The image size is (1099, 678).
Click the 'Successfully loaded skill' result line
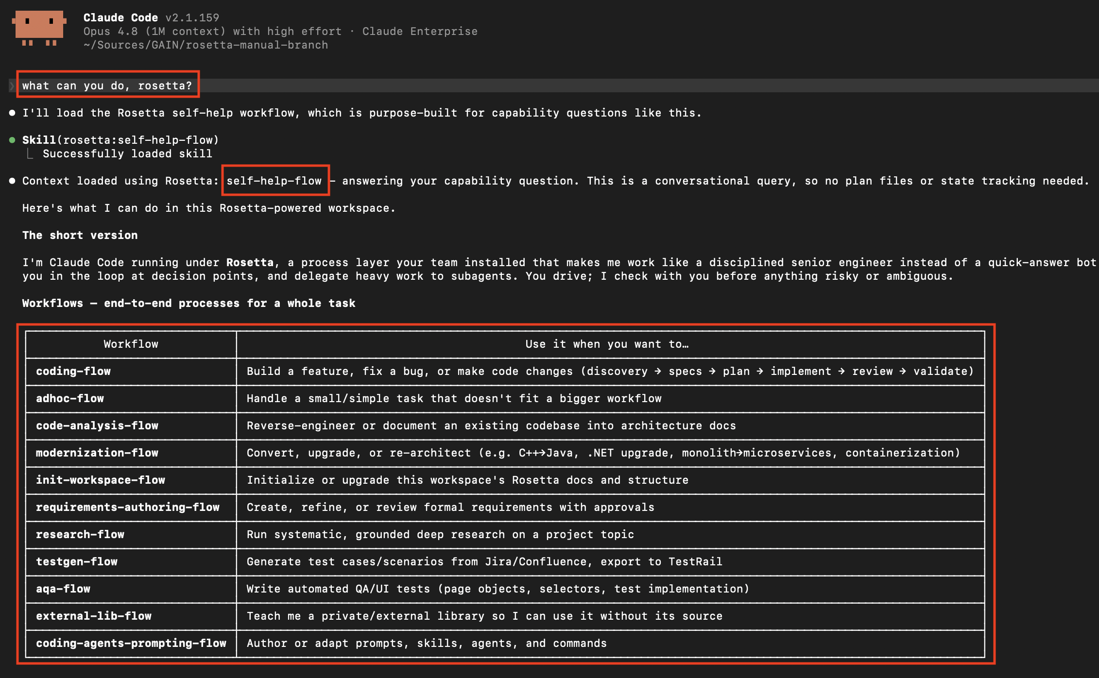click(x=127, y=154)
